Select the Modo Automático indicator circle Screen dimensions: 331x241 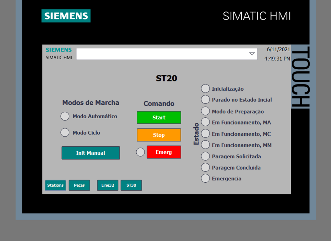pyautogui.click(x=65, y=116)
